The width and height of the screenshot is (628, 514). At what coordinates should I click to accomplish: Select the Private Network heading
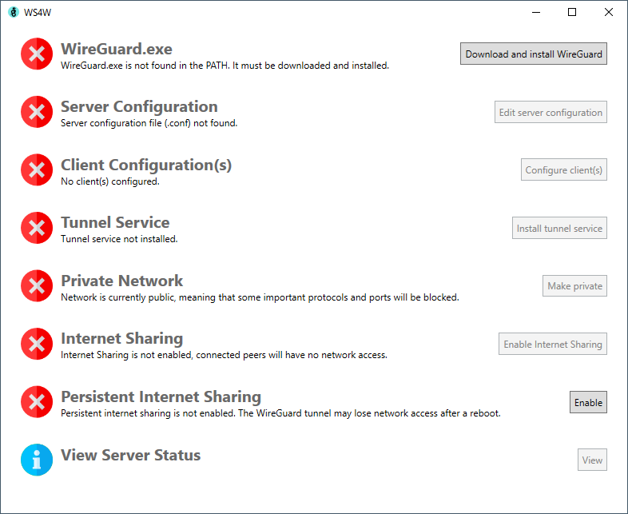(x=121, y=281)
